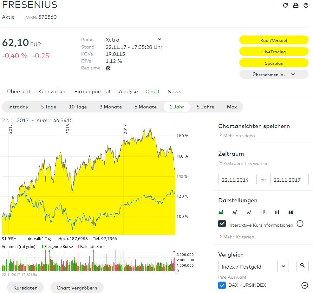
Task: Remove DAX KURSINDEX with the minus icon
Action: (304, 285)
